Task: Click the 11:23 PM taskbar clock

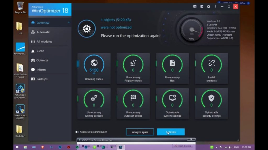Action: [x=246, y=147]
